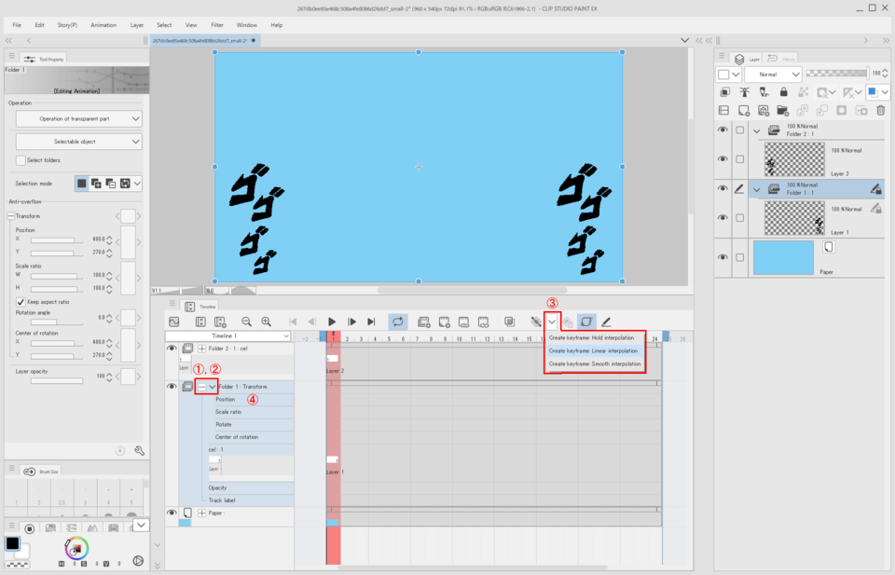The width and height of the screenshot is (895, 575).
Task: Play the animation in the timeline
Action: click(x=332, y=322)
